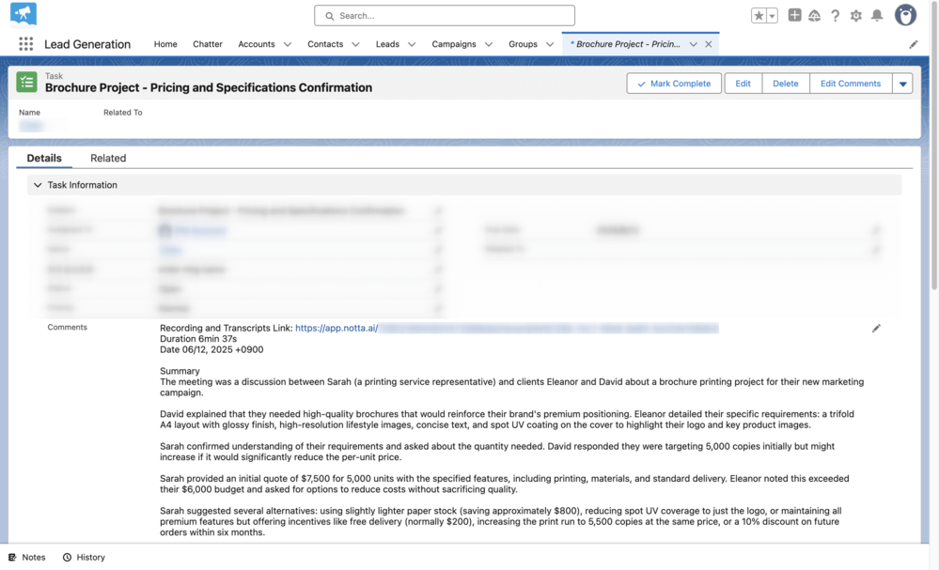Open the Salesforce Help question mark
This screenshot has width=939, height=570.
835,16
